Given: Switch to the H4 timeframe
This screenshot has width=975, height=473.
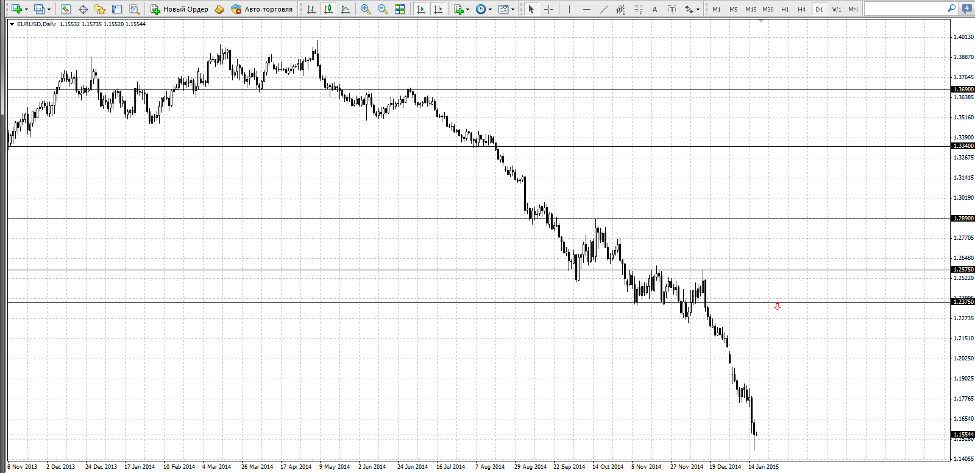Looking at the screenshot, I should pyautogui.click(x=802, y=9).
